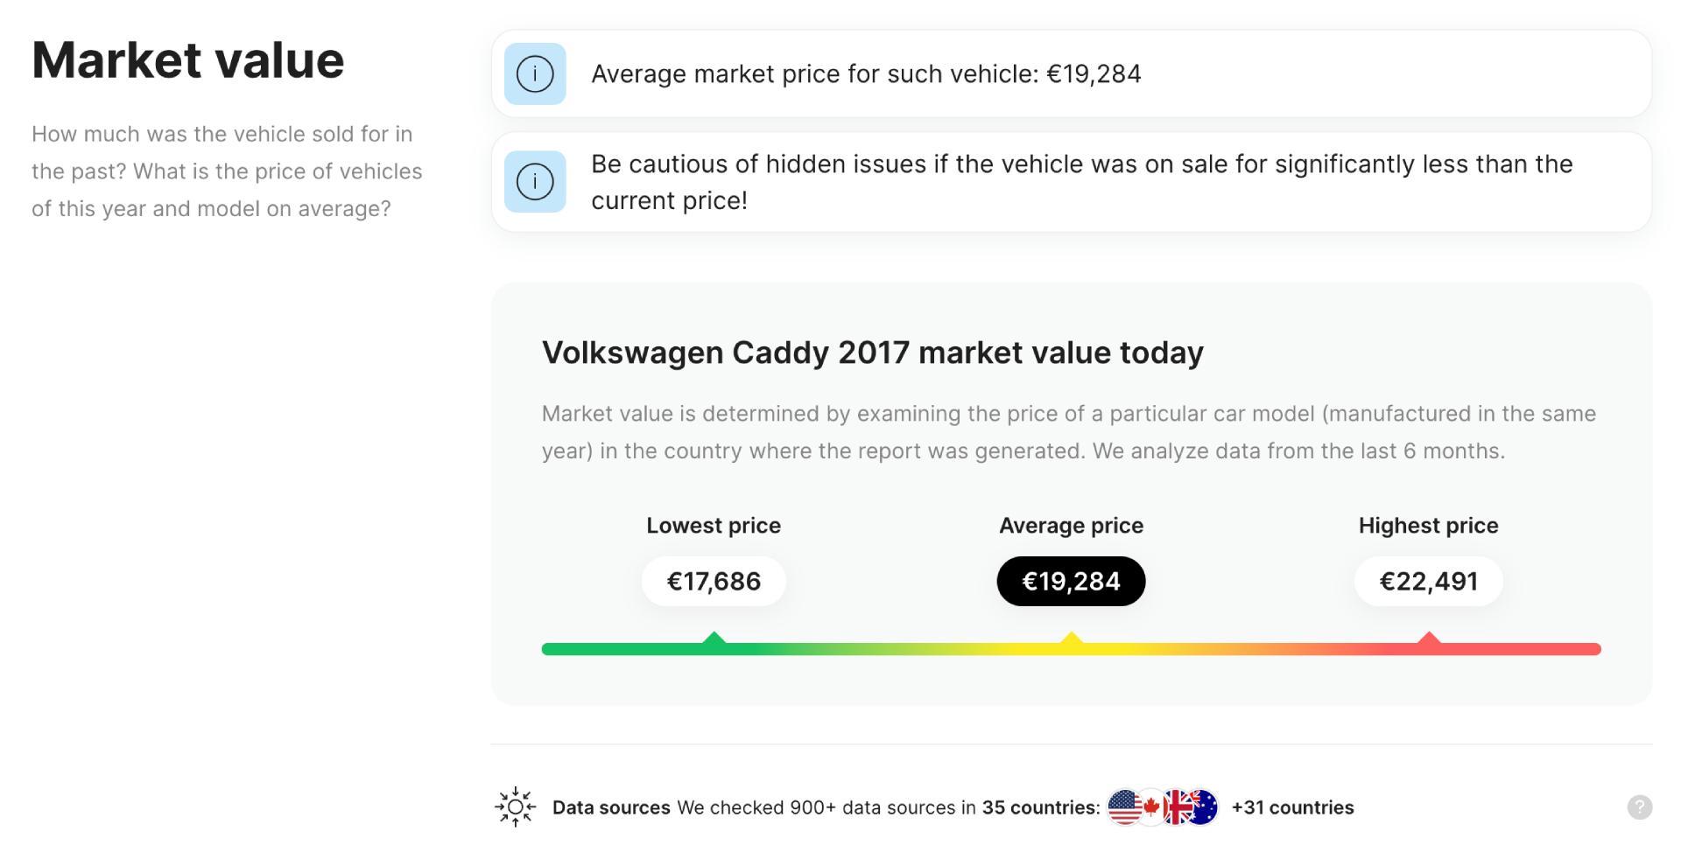1681x852 pixels.
Task: Open the Market value section heading
Action: 187,59
